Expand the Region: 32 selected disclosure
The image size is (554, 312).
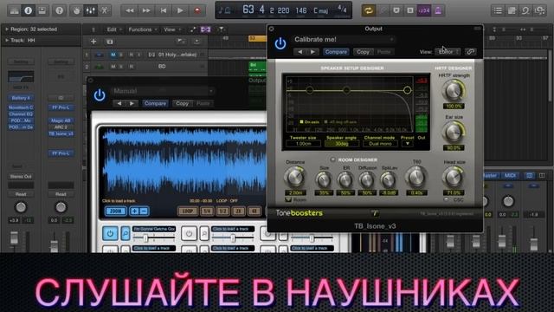pyautogui.click(x=7, y=29)
